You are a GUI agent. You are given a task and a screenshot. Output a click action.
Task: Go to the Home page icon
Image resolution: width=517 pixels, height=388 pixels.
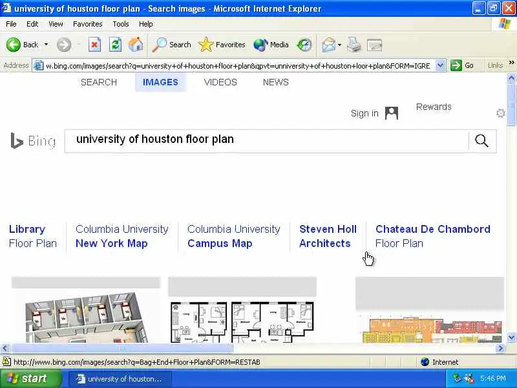click(136, 45)
